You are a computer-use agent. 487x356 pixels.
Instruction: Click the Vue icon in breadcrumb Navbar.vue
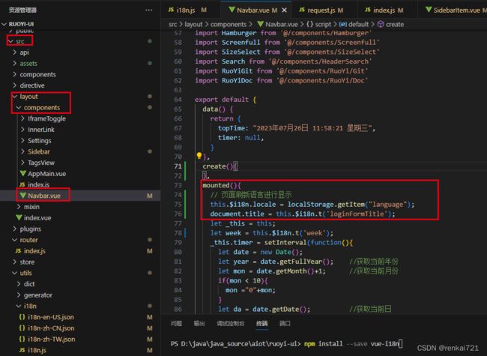click(260, 24)
